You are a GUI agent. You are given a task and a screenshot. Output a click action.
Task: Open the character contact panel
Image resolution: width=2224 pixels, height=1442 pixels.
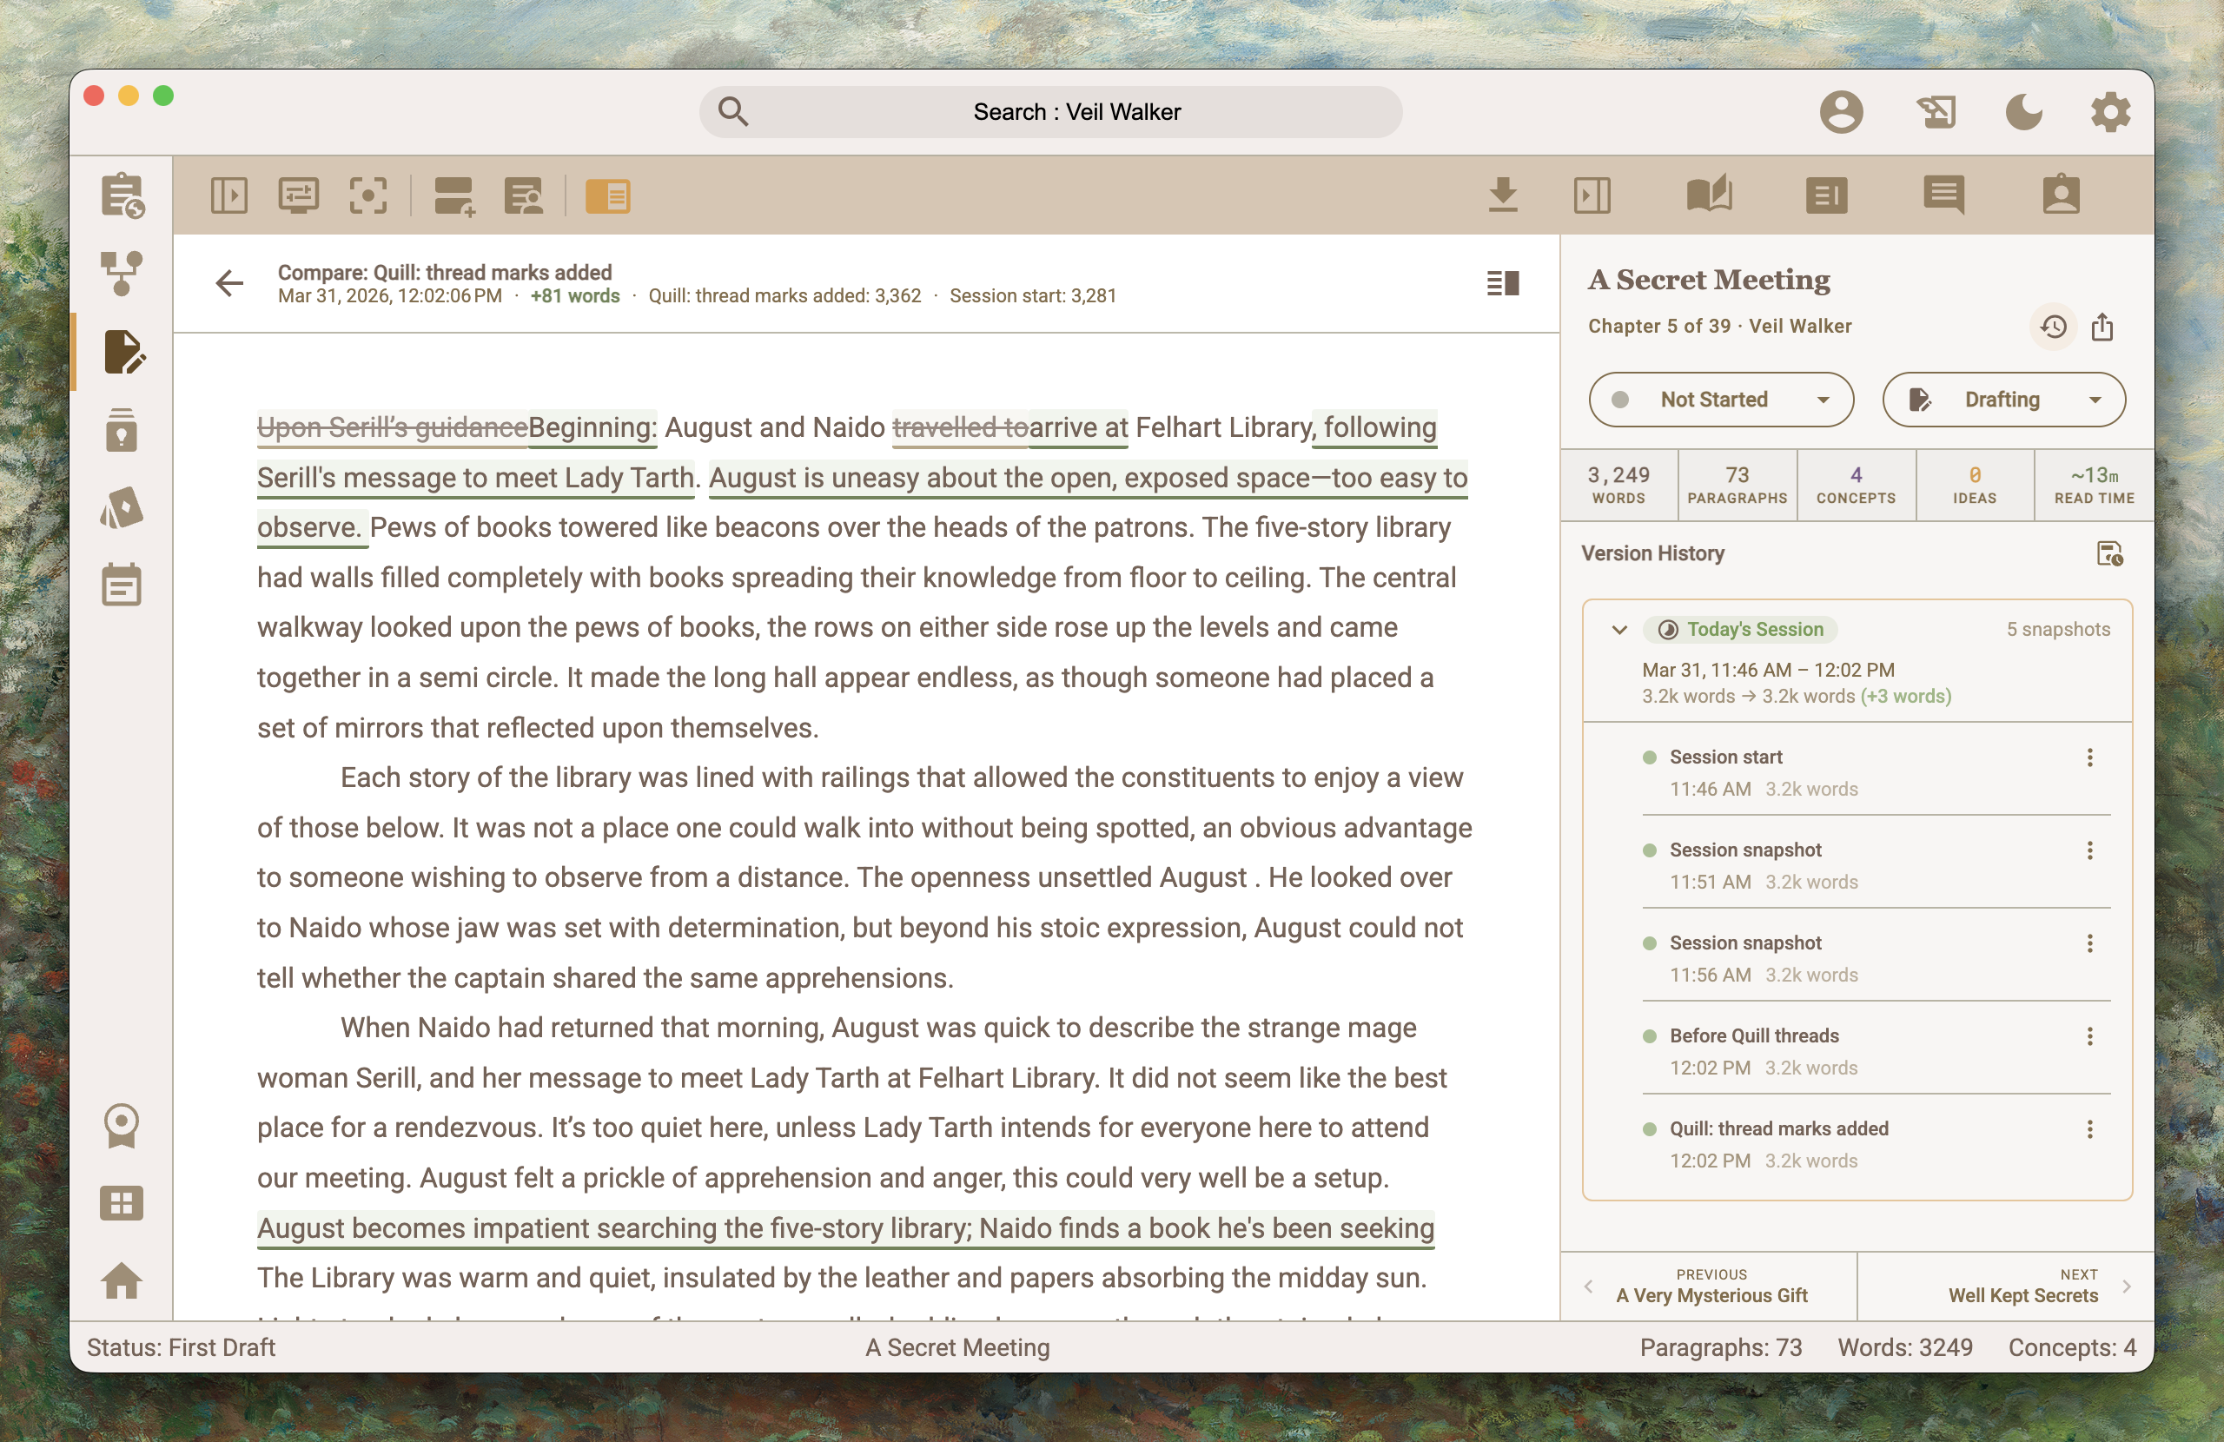point(2063,196)
